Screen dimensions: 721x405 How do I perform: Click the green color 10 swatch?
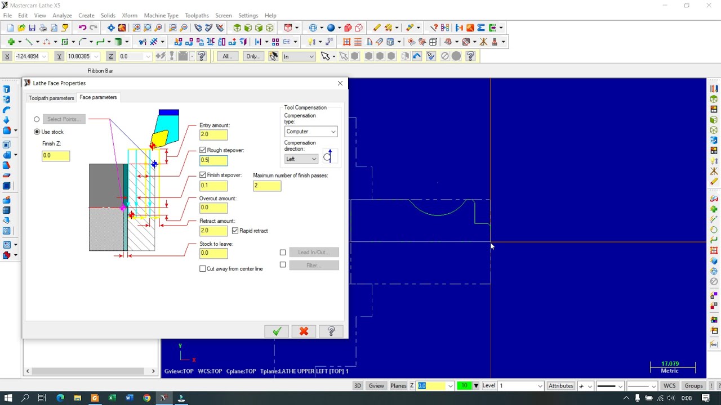464,386
